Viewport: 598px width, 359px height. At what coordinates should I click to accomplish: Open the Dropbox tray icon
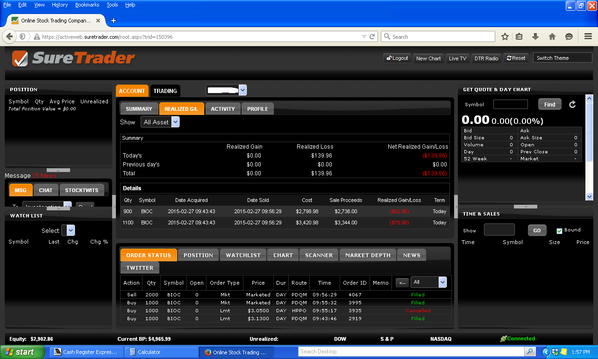tap(555, 352)
